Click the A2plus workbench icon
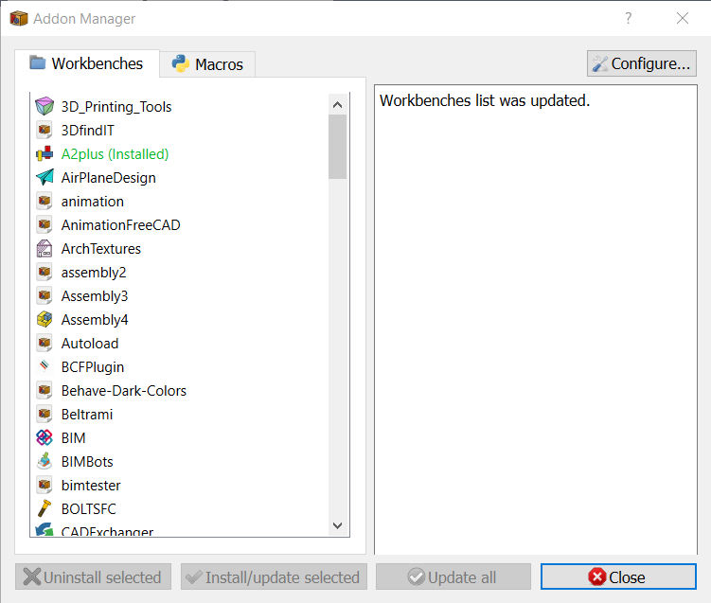The height and width of the screenshot is (603, 711). click(x=44, y=153)
